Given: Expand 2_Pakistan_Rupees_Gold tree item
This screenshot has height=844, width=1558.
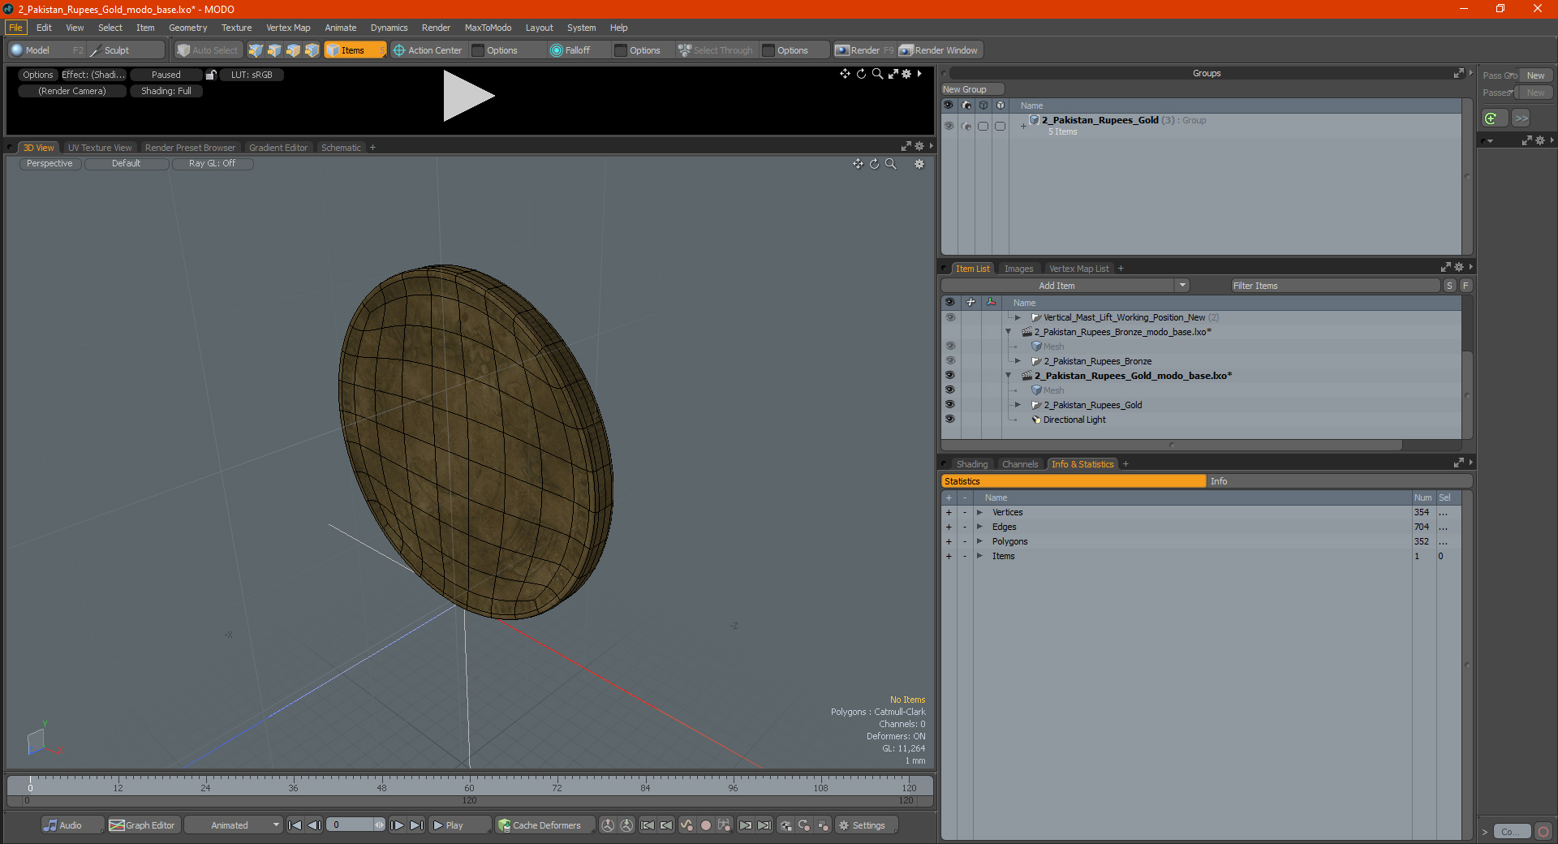Looking at the screenshot, I should tap(1018, 405).
